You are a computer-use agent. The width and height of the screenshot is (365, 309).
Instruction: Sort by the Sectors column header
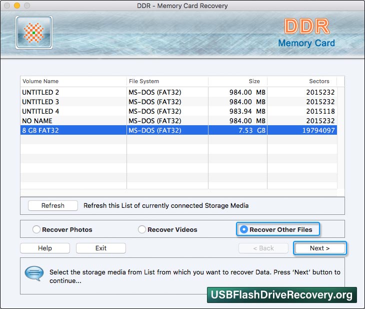coord(302,81)
